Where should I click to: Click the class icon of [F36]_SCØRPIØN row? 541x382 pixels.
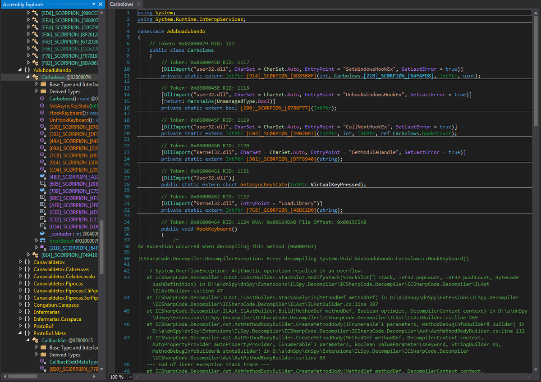[35, 34]
